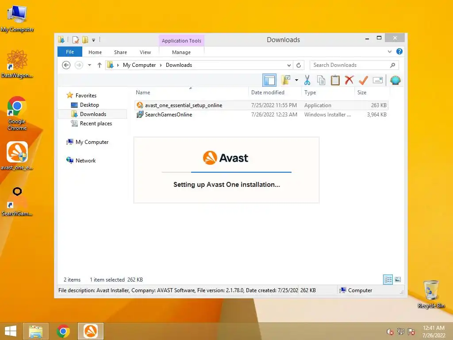
Task: Click the blue shell icon in toolbar
Action: pyautogui.click(x=395, y=80)
